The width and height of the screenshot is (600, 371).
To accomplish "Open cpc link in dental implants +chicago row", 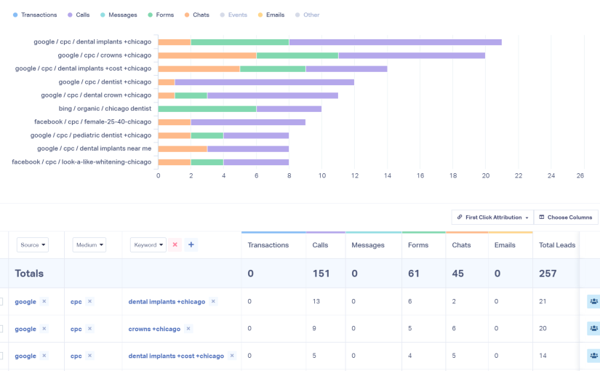I will point(76,302).
